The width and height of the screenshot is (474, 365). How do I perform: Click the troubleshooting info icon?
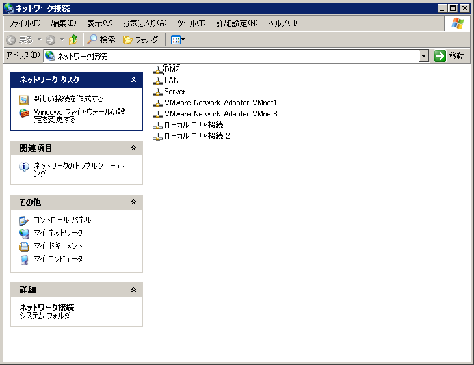(x=24, y=167)
